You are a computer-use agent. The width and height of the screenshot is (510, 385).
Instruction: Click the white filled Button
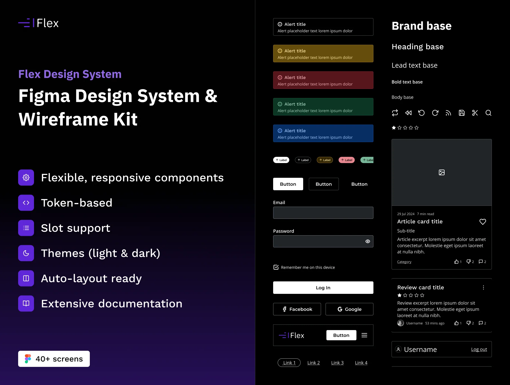288,184
